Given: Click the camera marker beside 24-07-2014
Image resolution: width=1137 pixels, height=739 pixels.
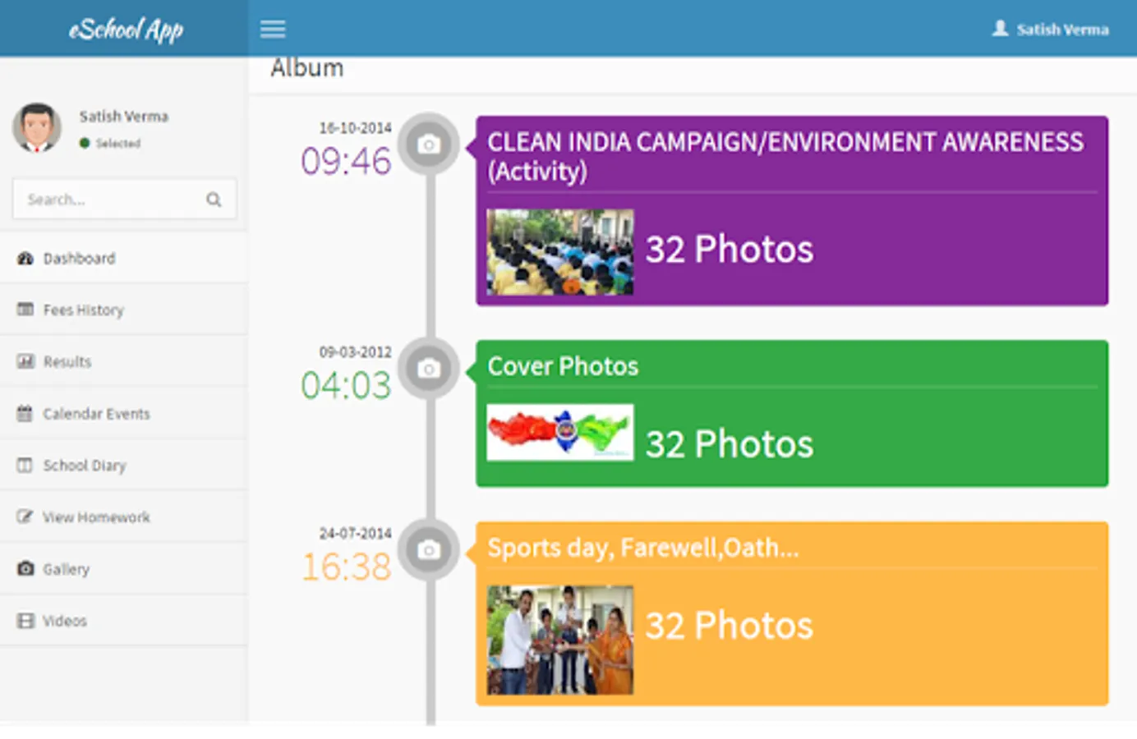Looking at the screenshot, I should [428, 550].
